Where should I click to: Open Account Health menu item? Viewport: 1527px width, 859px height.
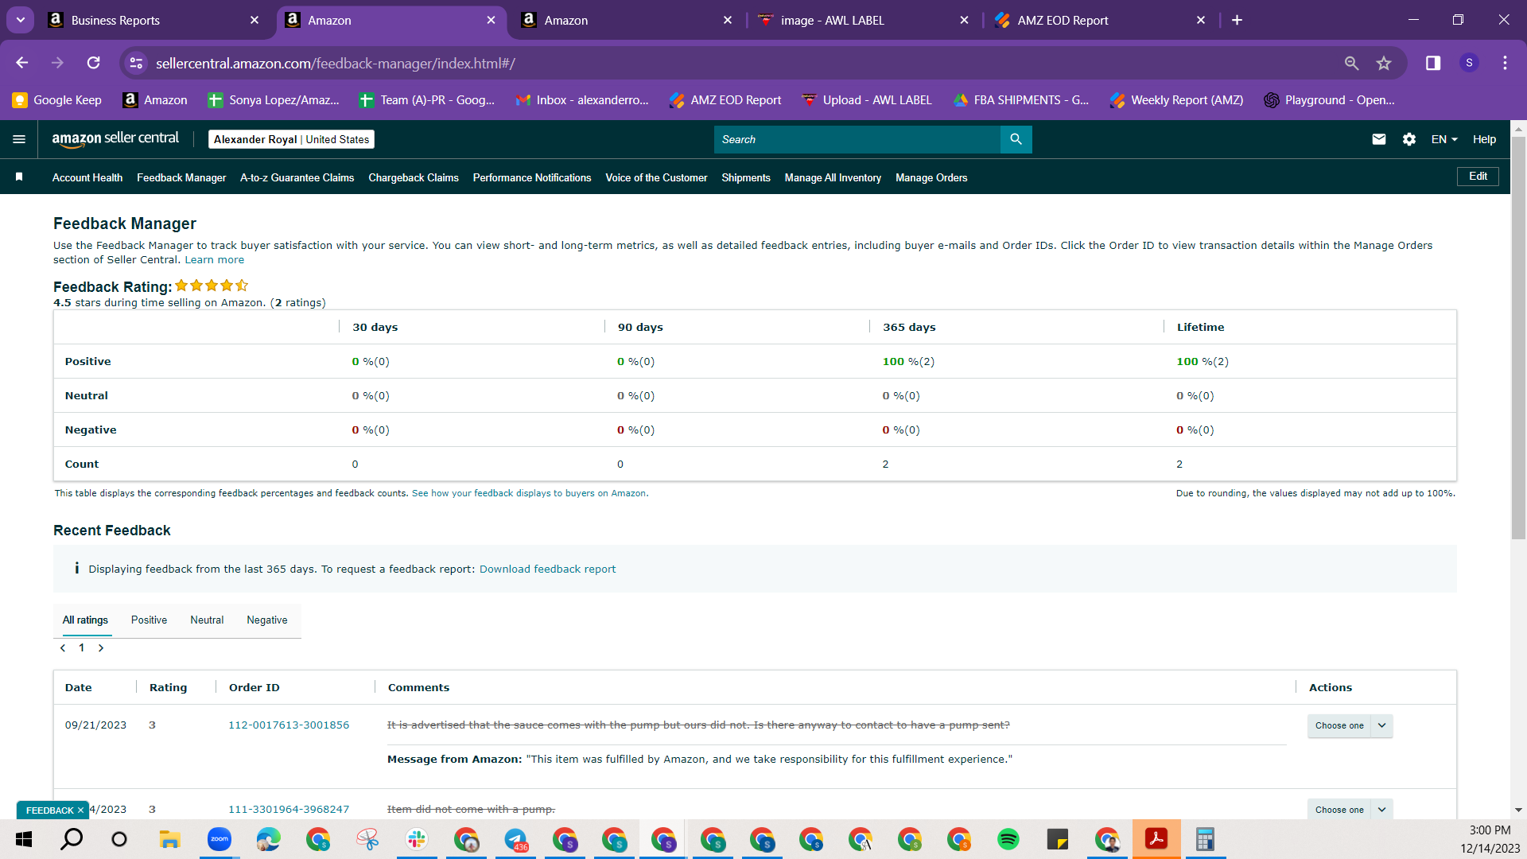[87, 177]
